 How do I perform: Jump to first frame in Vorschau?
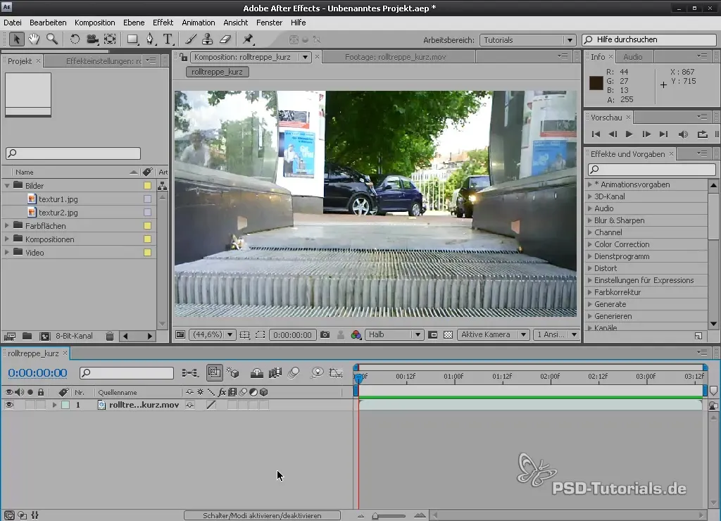(596, 134)
